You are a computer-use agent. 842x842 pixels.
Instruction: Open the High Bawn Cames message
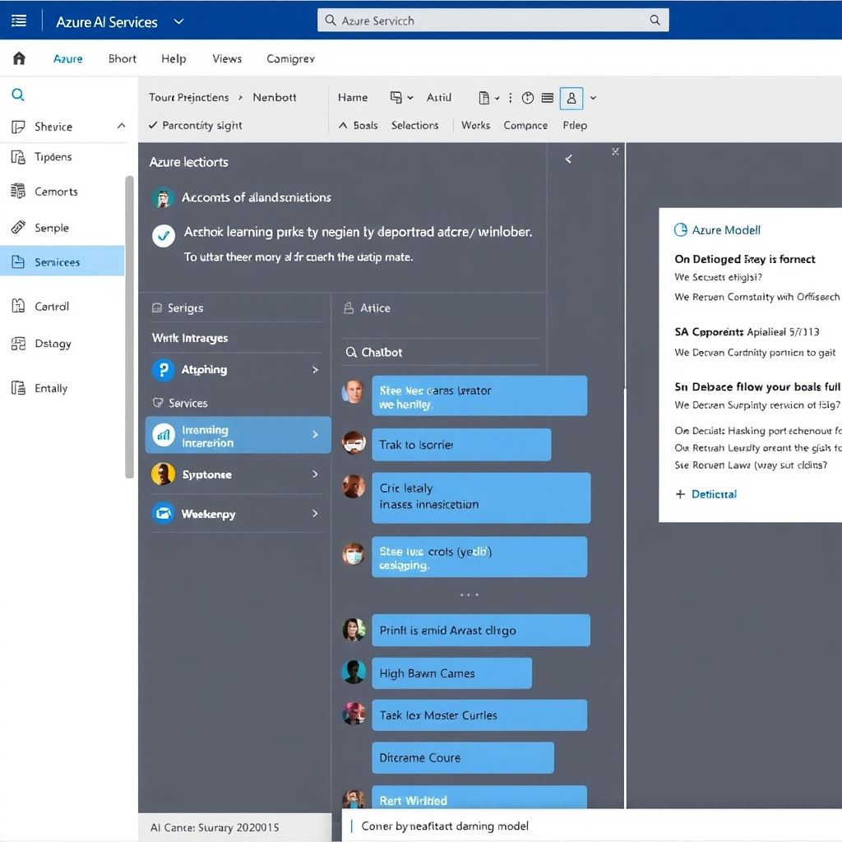click(x=451, y=673)
